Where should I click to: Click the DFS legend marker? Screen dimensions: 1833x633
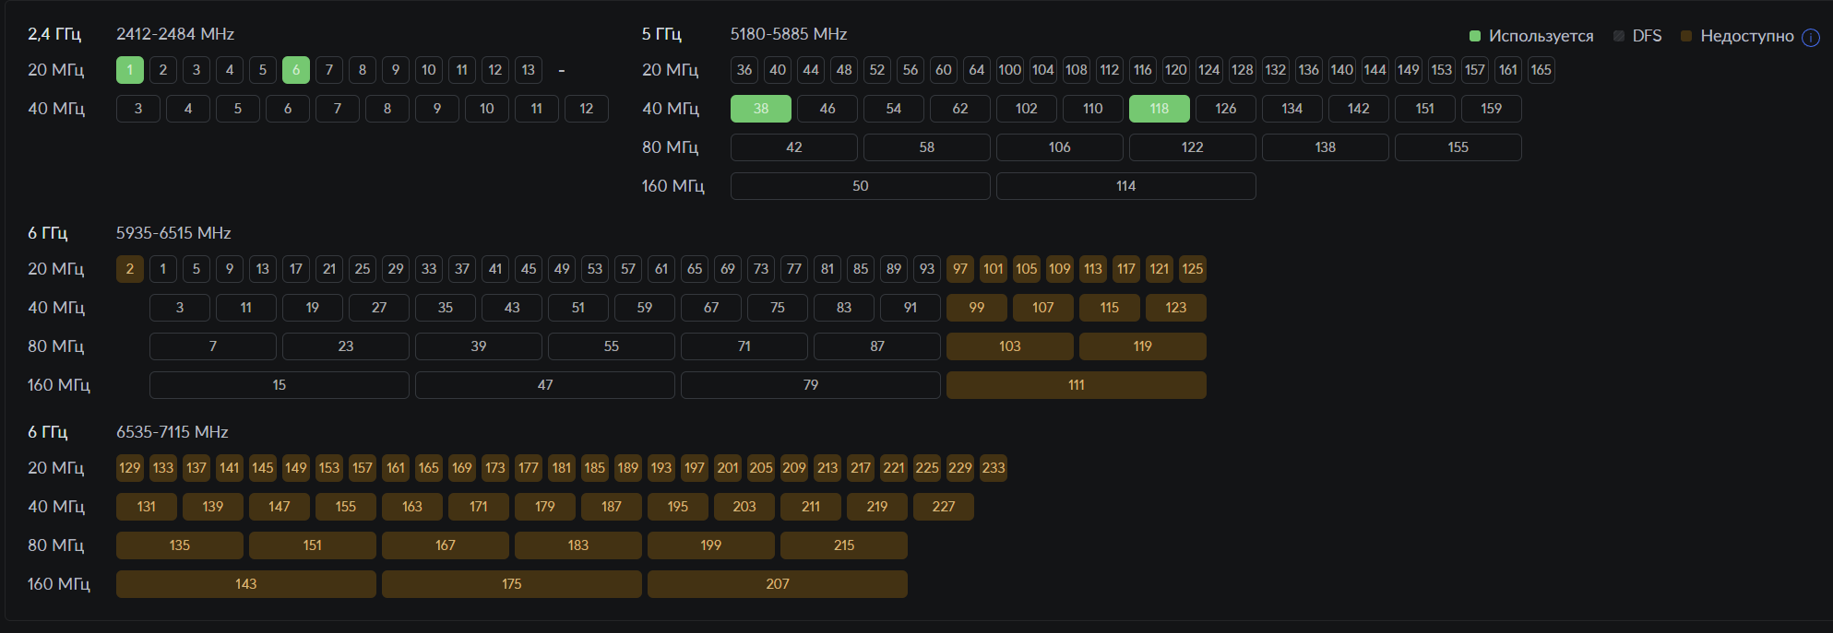click(1619, 36)
